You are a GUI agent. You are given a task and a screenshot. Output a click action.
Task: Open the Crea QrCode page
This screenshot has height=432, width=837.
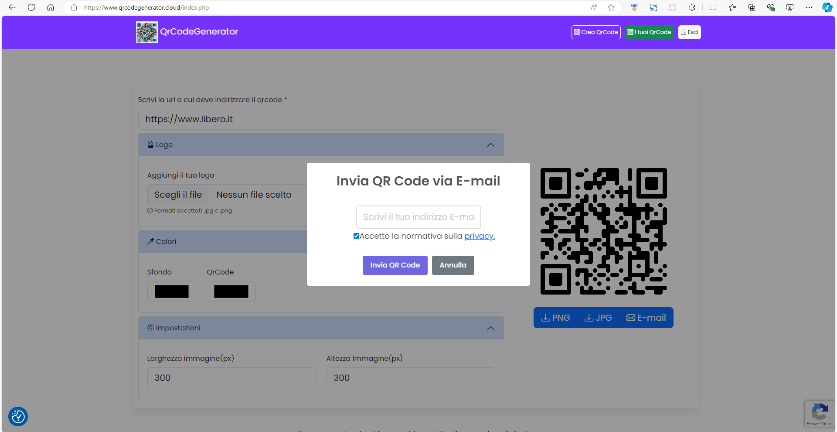pyautogui.click(x=596, y=32)
